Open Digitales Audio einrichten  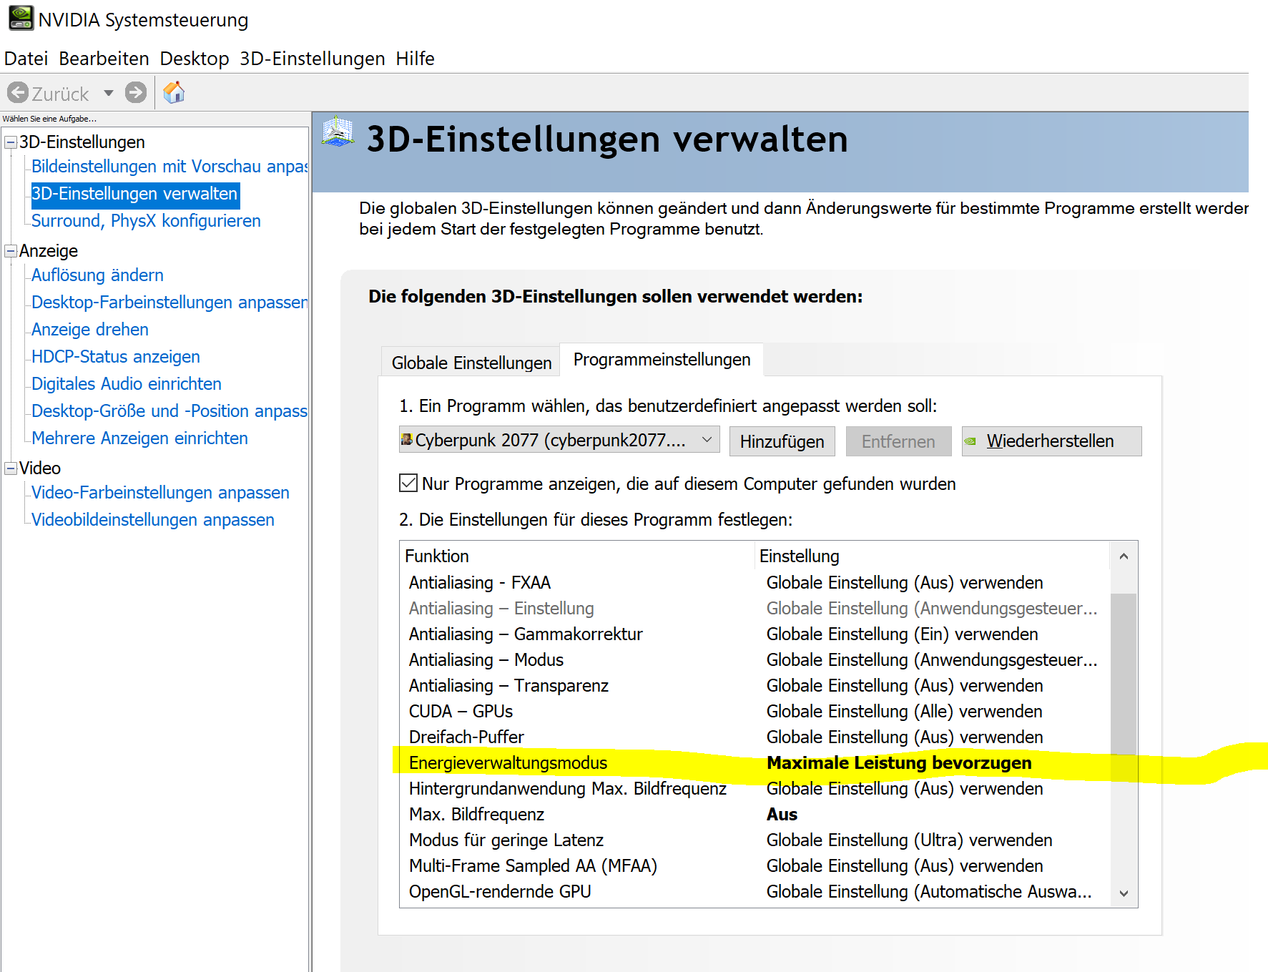click(127, 384)
